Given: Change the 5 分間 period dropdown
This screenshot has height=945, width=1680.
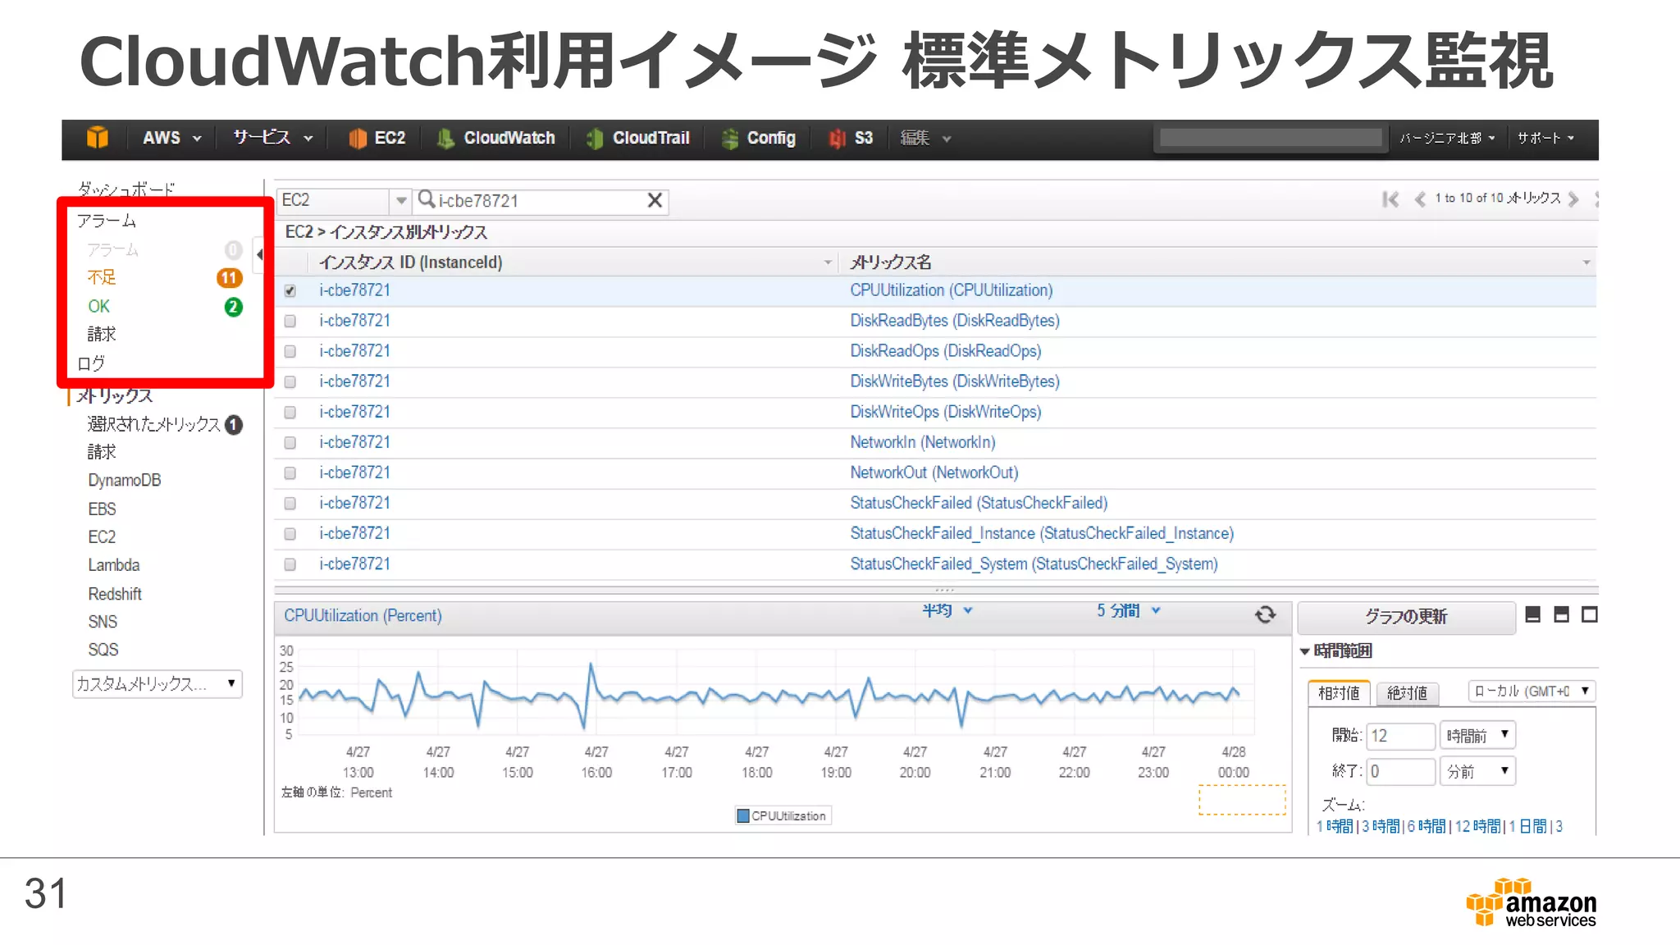Looking at the screenshot, I should click(1128, 610).
